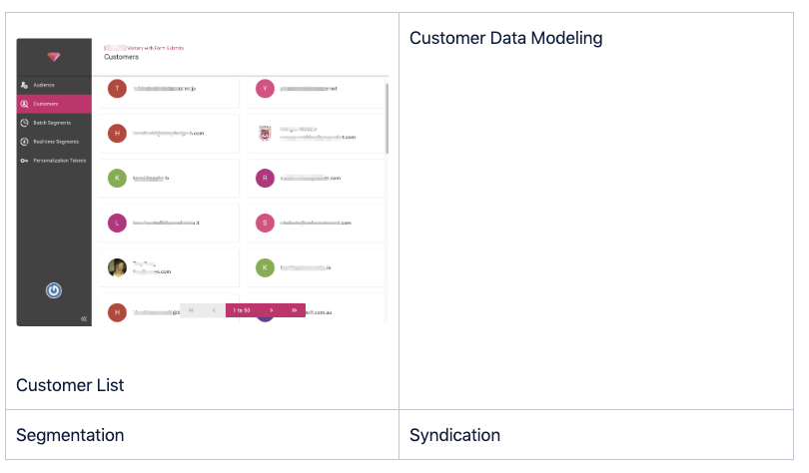809x473 pixels.
Task: Click the pink gem logo in sidebar
Action: click(x=54, y=57)
